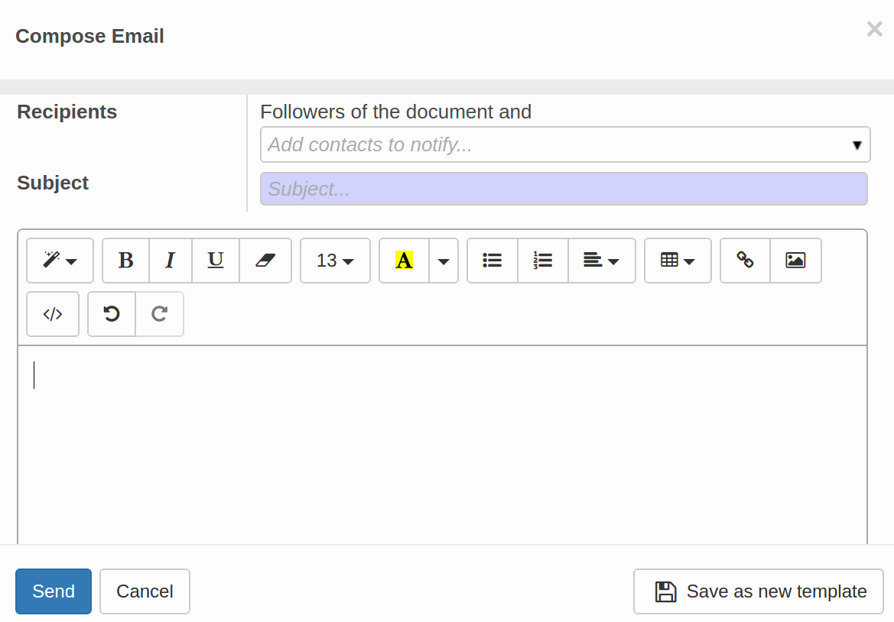This screenshot has height=622, width=894.
Task: Insert an ordered numbered list
Action: [543, 261]
